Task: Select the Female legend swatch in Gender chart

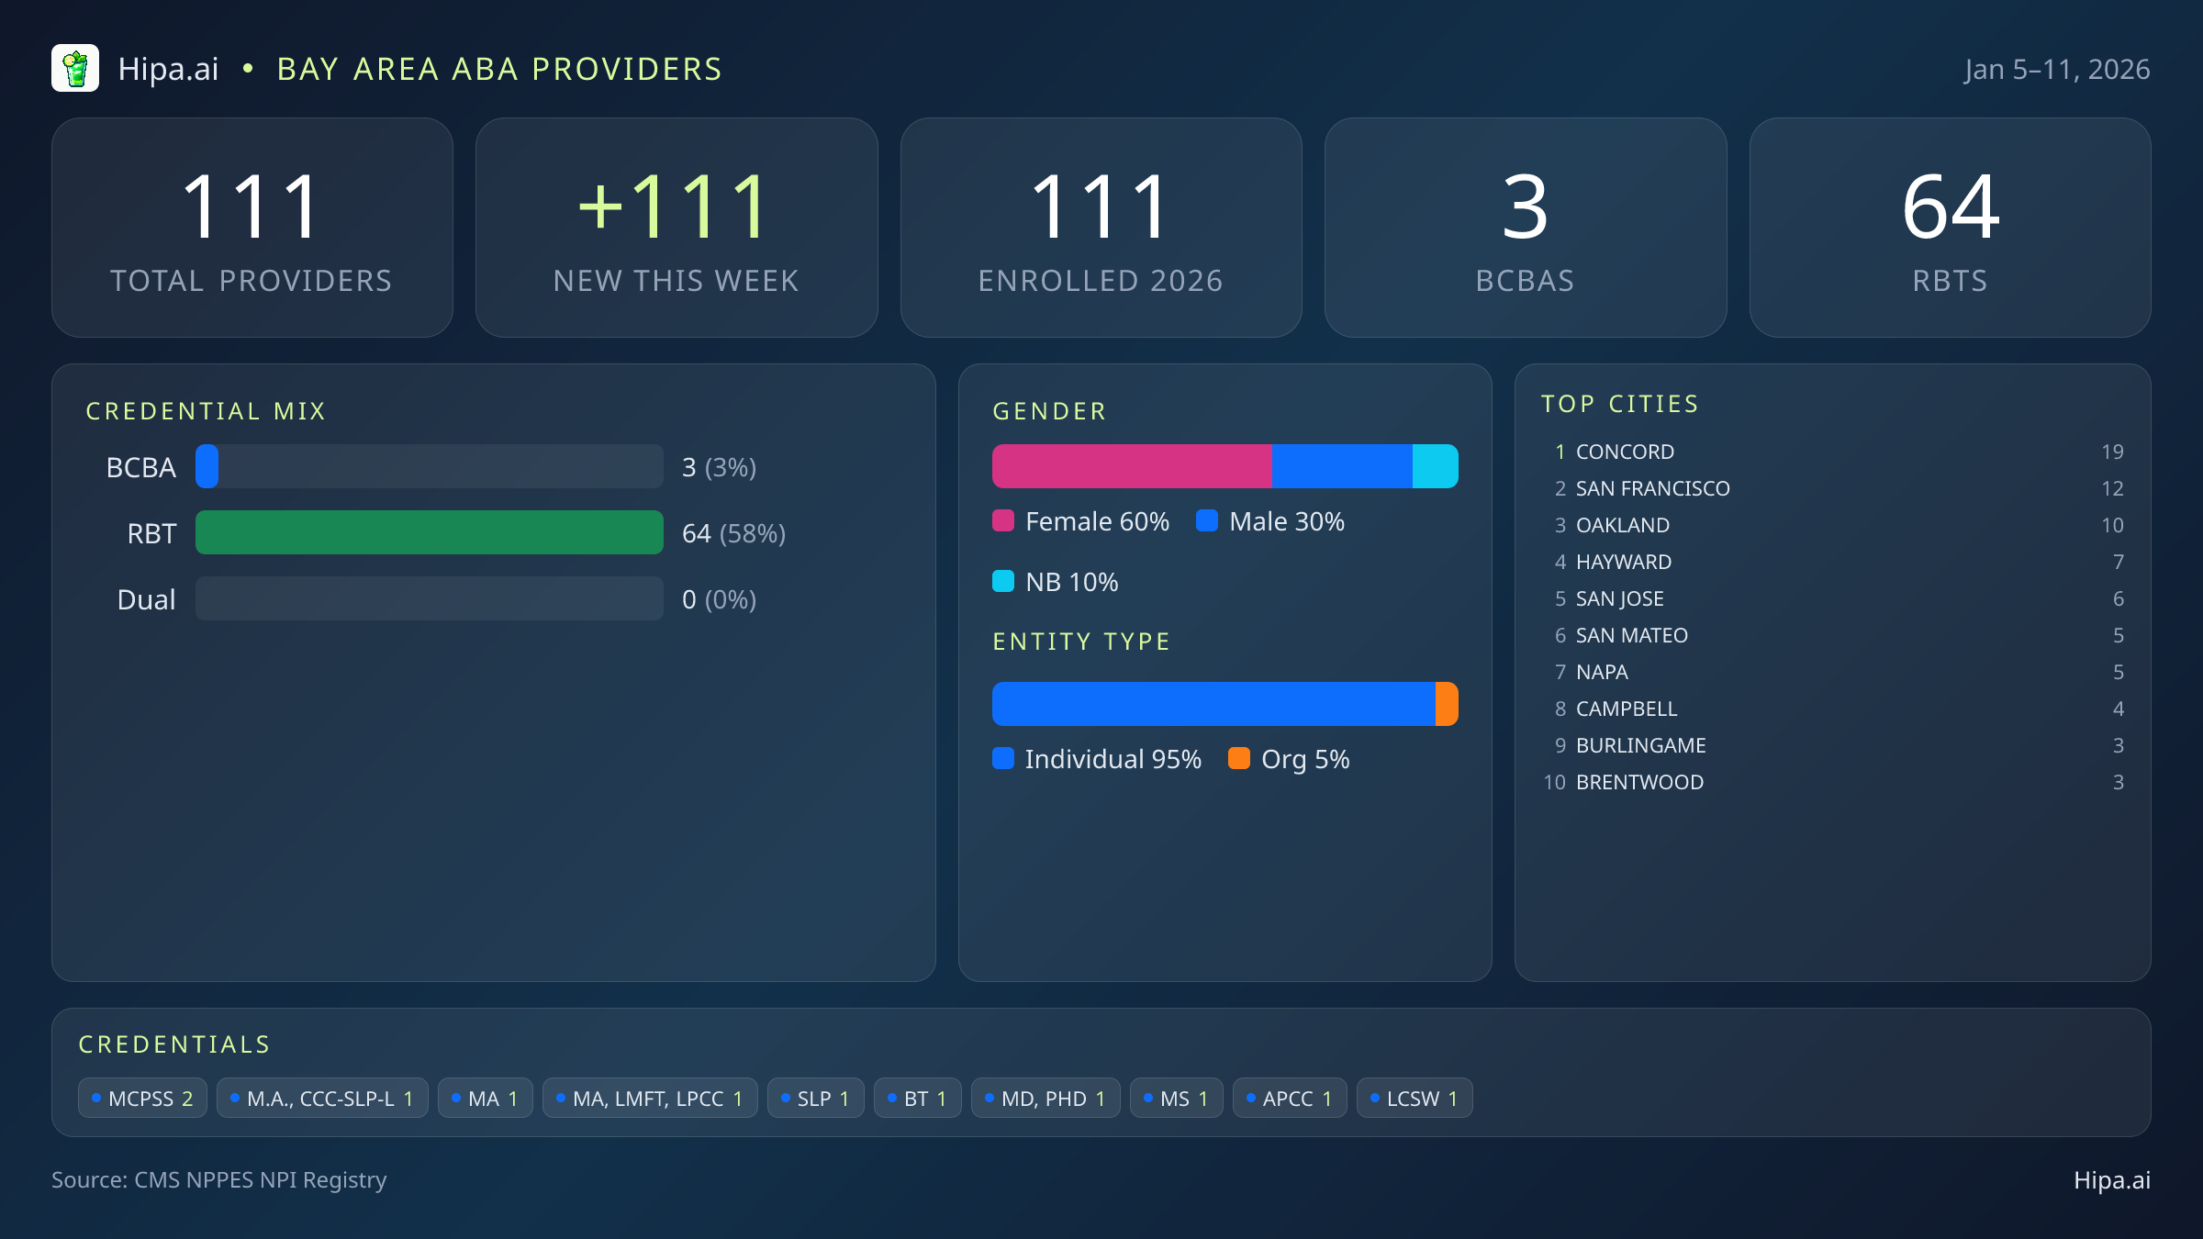Action: (1004, 521)
